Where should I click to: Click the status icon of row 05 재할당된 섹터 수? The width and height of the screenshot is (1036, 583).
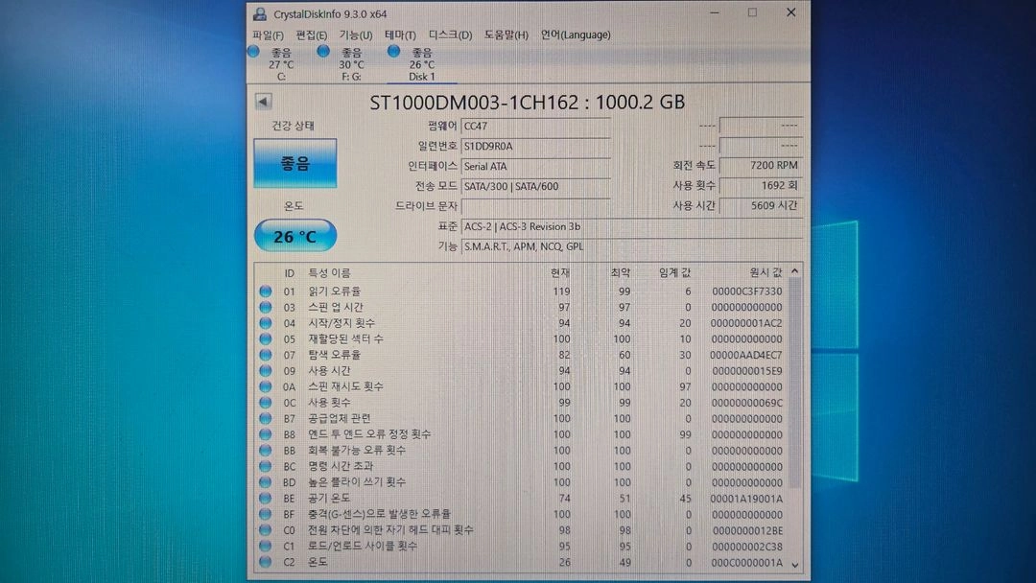pyautogui.click(x=266, y=338)
